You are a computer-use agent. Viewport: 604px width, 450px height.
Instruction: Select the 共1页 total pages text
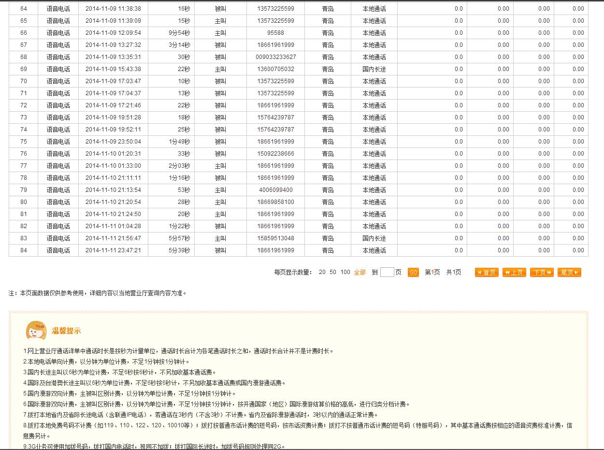454,272
